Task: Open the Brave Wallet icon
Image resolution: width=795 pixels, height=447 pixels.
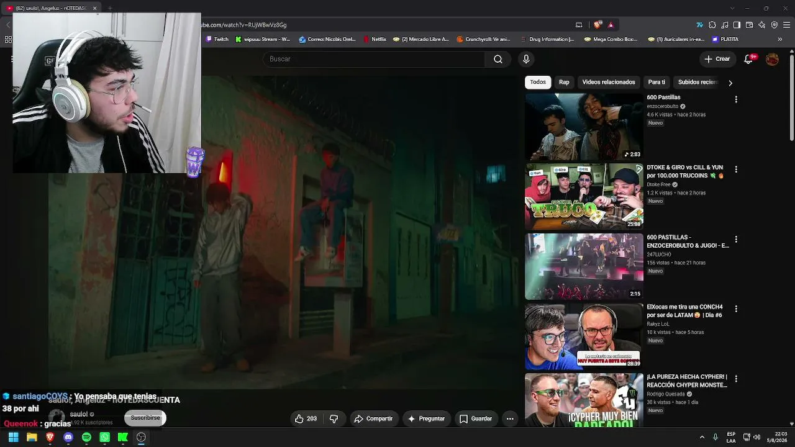Action: click(749, 25)
